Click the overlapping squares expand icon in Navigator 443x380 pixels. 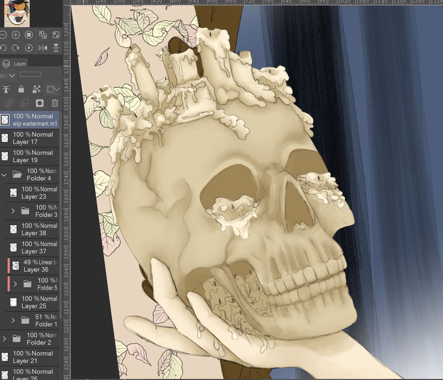coord(43,35)
